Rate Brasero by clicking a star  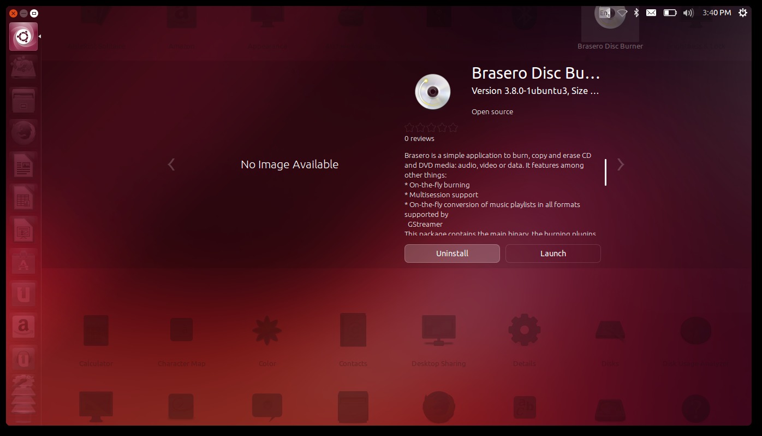(x=431, y=127)
